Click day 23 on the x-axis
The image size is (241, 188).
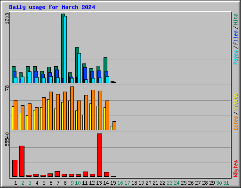point(169,183)
